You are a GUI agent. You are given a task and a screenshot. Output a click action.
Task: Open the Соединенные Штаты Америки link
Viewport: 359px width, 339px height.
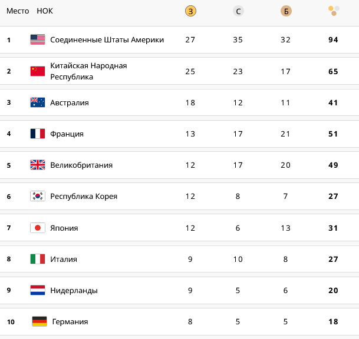coord(107,40)
